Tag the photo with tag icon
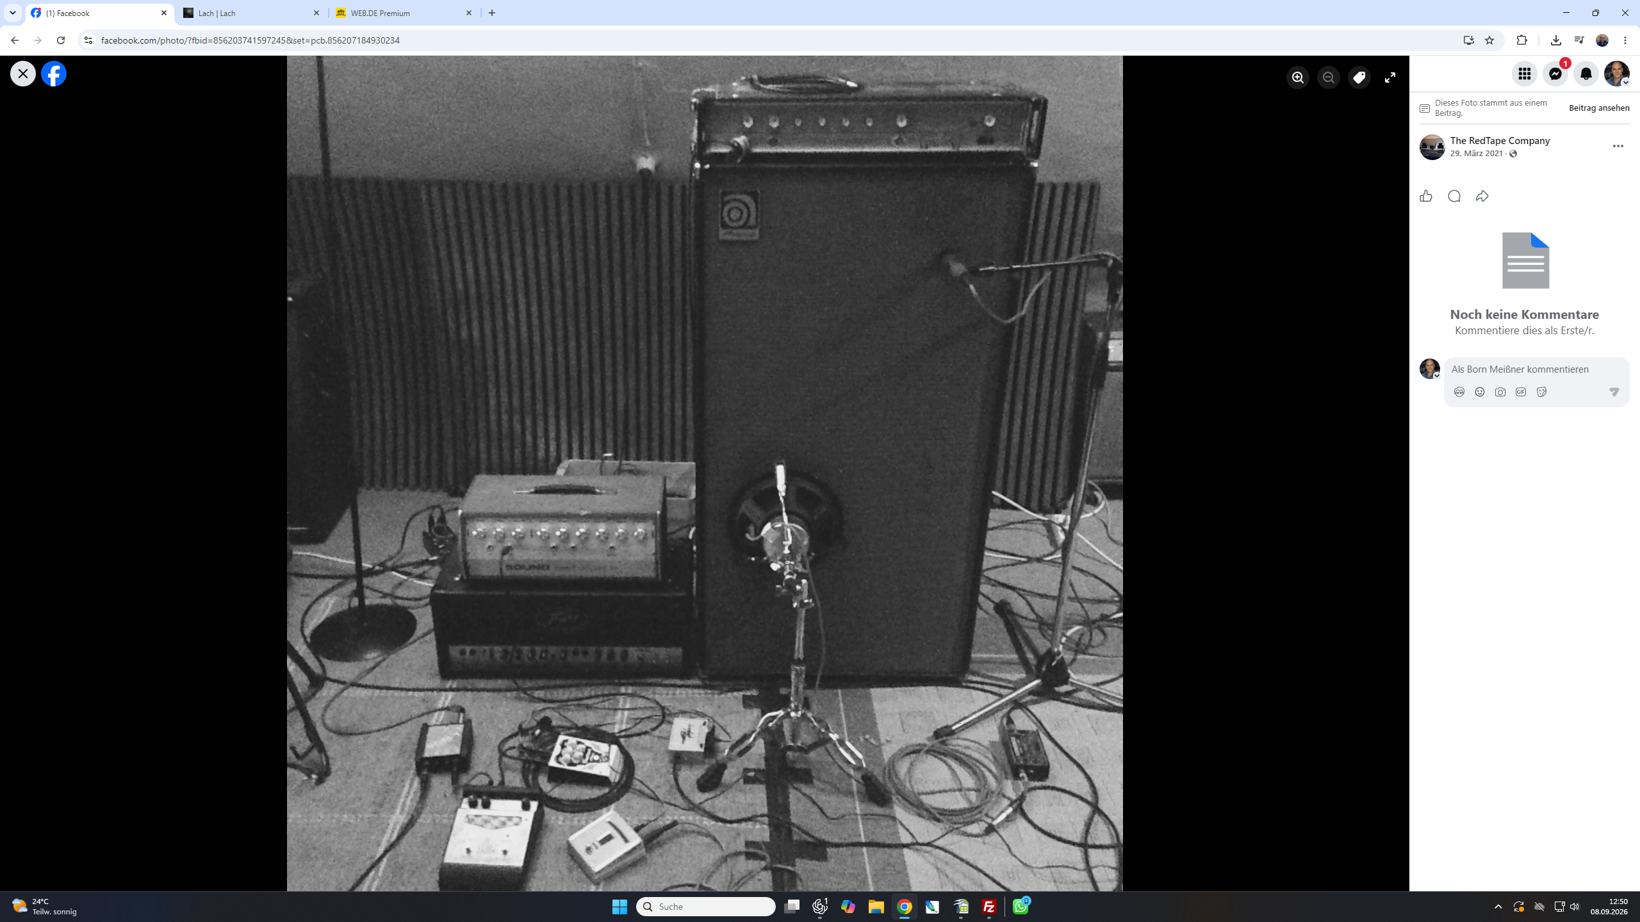 (1359, 77)
